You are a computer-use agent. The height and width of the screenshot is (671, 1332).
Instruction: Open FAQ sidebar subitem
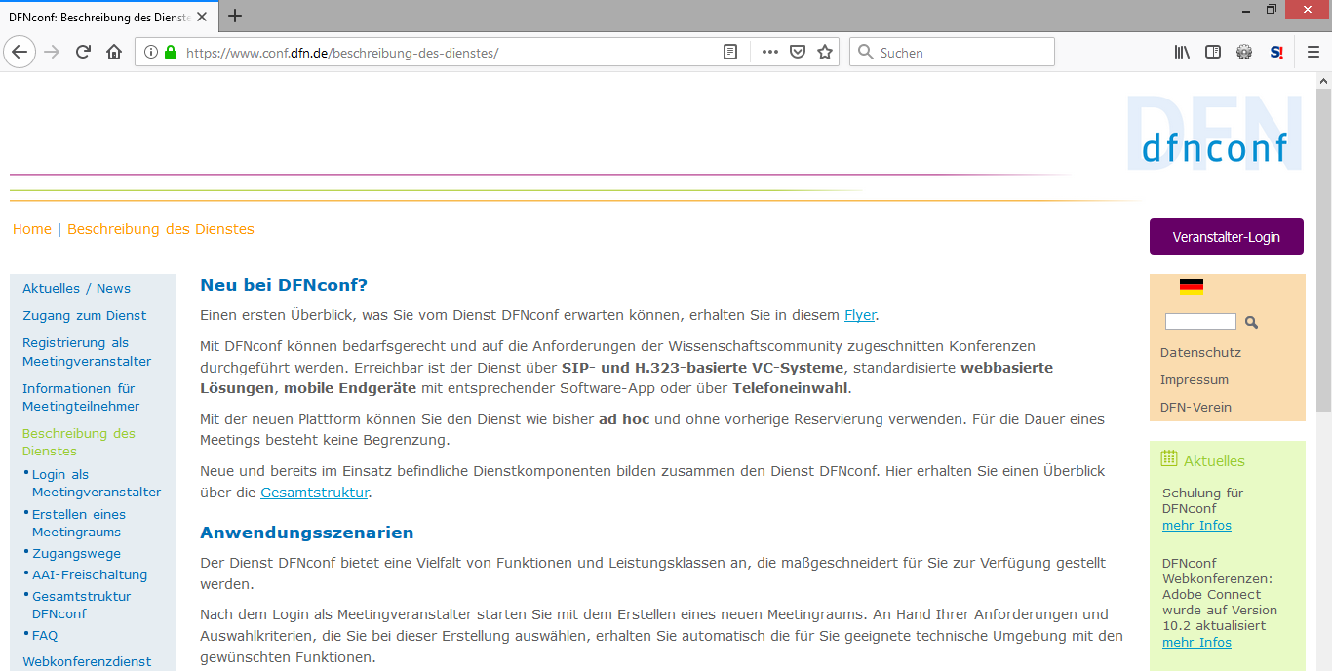pyautogui.click(x=45, y=635)
